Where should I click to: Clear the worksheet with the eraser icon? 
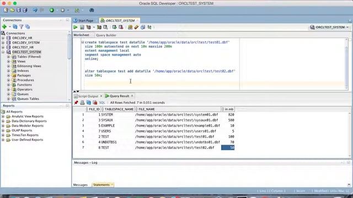click(x=136, y=28)
